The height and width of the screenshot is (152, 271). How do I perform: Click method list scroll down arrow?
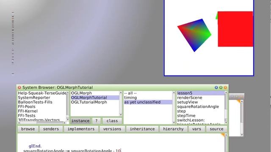click(226, 122)
